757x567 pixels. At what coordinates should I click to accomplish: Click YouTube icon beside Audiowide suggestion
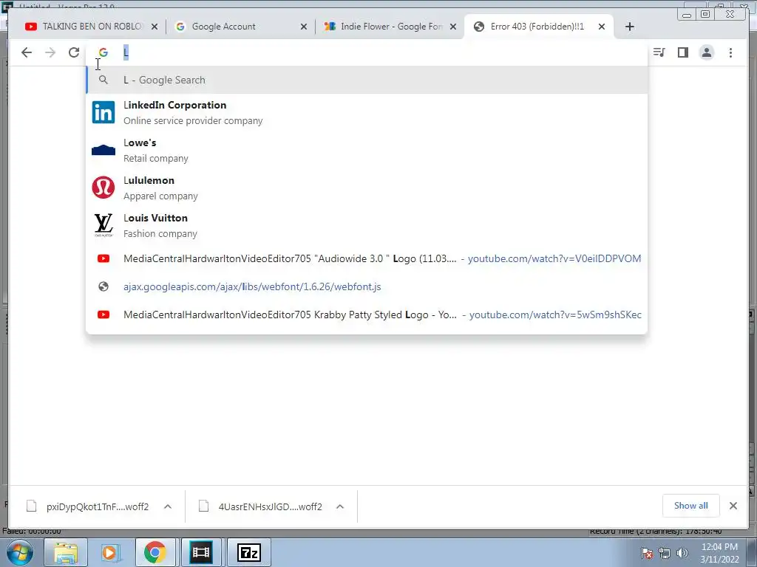click(103, 258)
